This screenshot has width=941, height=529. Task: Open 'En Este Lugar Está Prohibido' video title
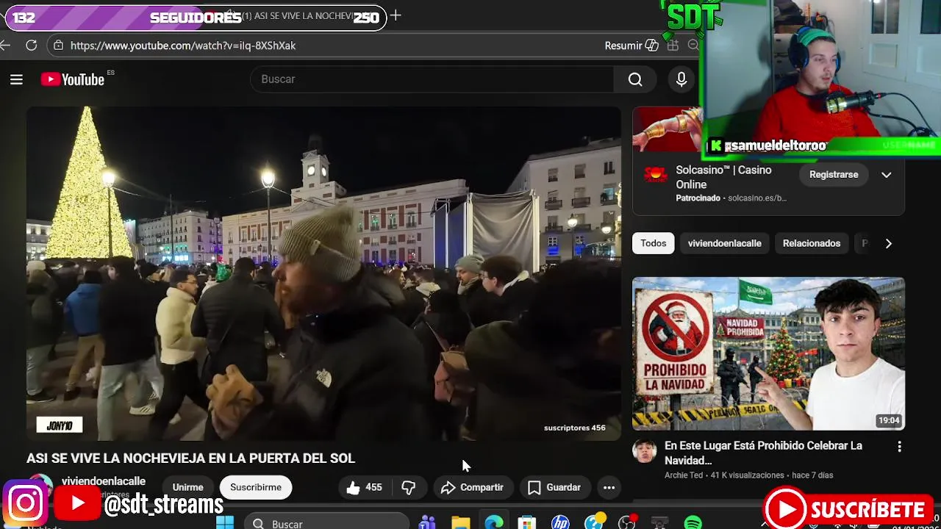[763, 453]
